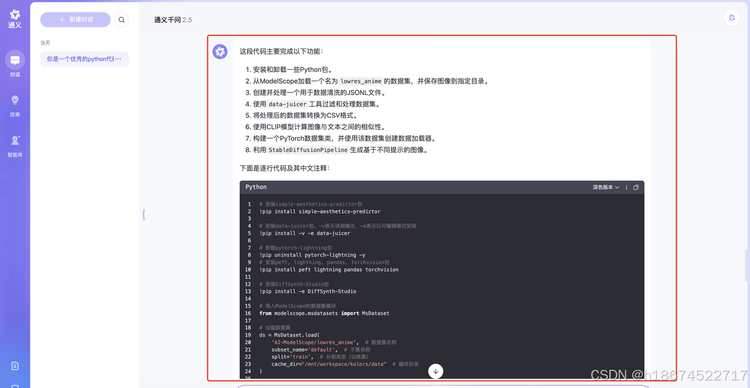Viewport: 750px width, 388px height.
Task: Click the 通义 logo in the sidebar
Action: pyautogui.click(x=15, y=18)
